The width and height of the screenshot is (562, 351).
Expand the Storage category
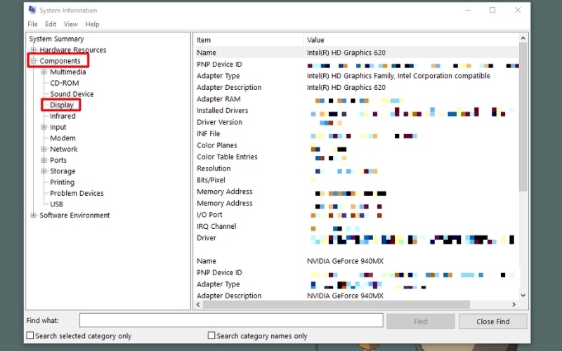(x=44, y=171)
